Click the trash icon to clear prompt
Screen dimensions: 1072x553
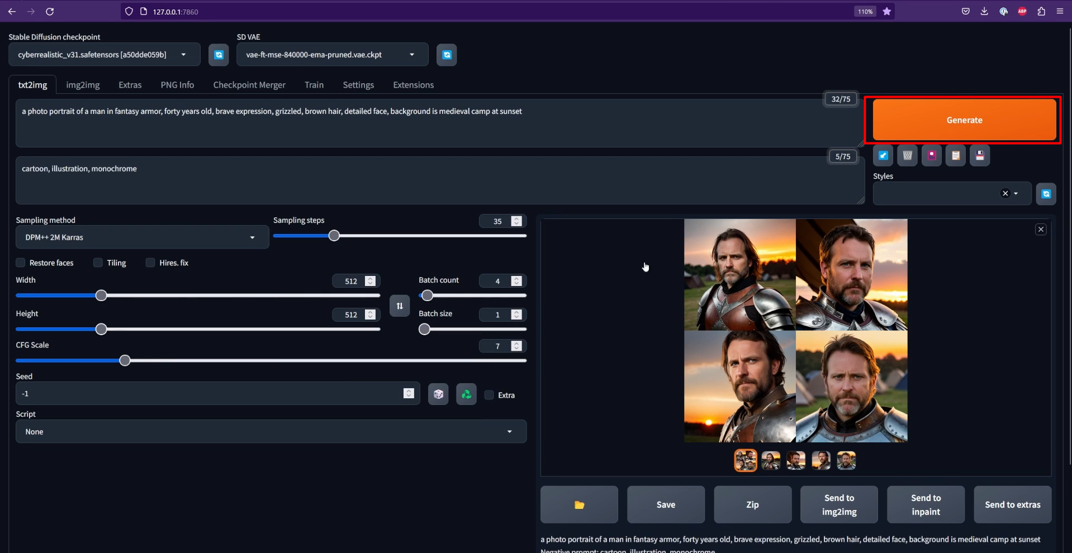[x=907, y=156]
